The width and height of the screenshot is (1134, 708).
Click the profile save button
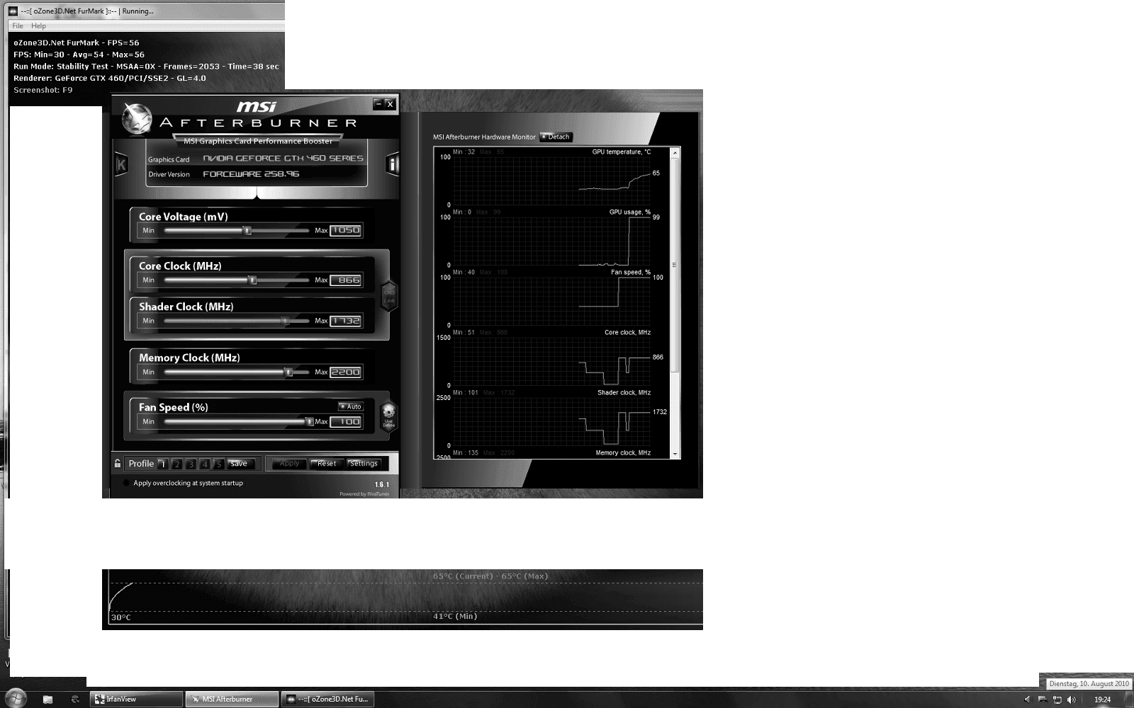coord(240,464)
